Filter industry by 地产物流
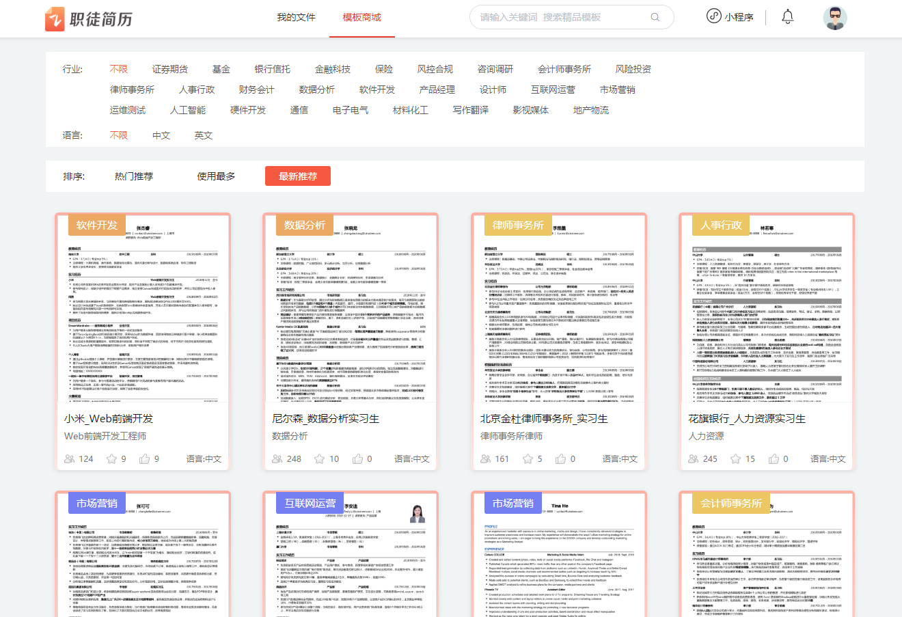902x617 pixels. point(591,110)
